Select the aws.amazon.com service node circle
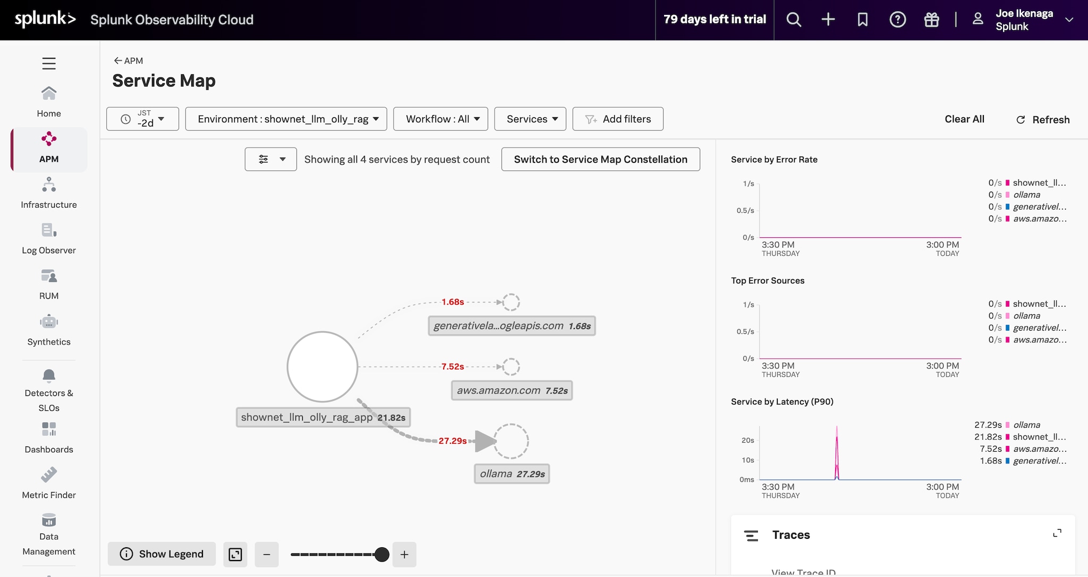 (511, 367)
